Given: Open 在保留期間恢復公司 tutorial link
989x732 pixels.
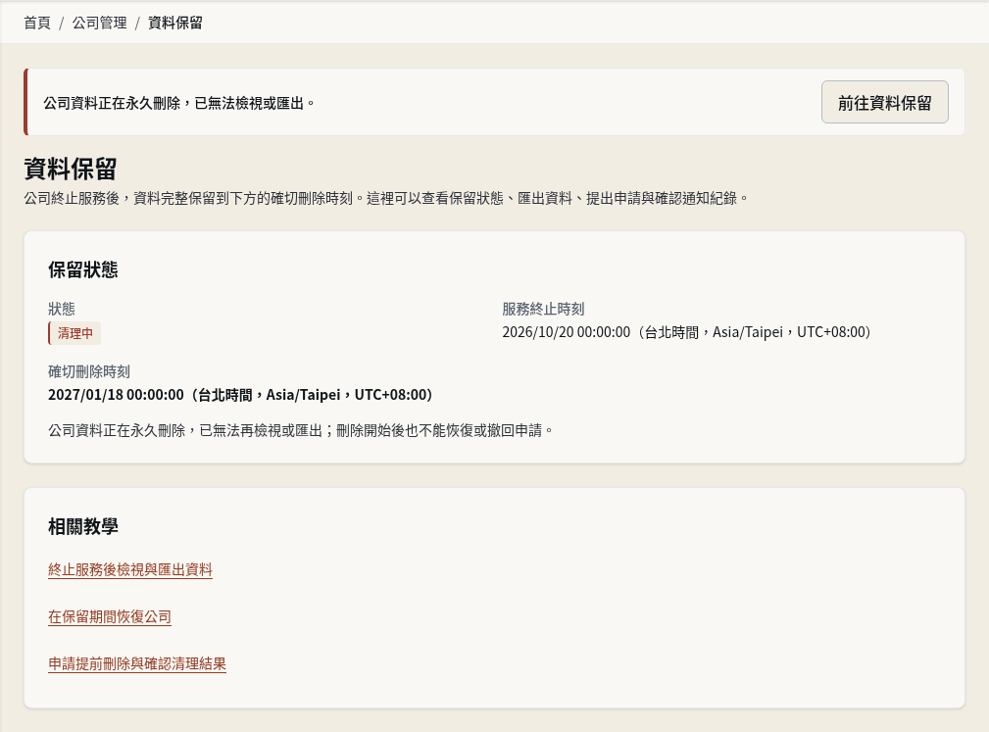Looking at the screenshot, I should point(110,616).
